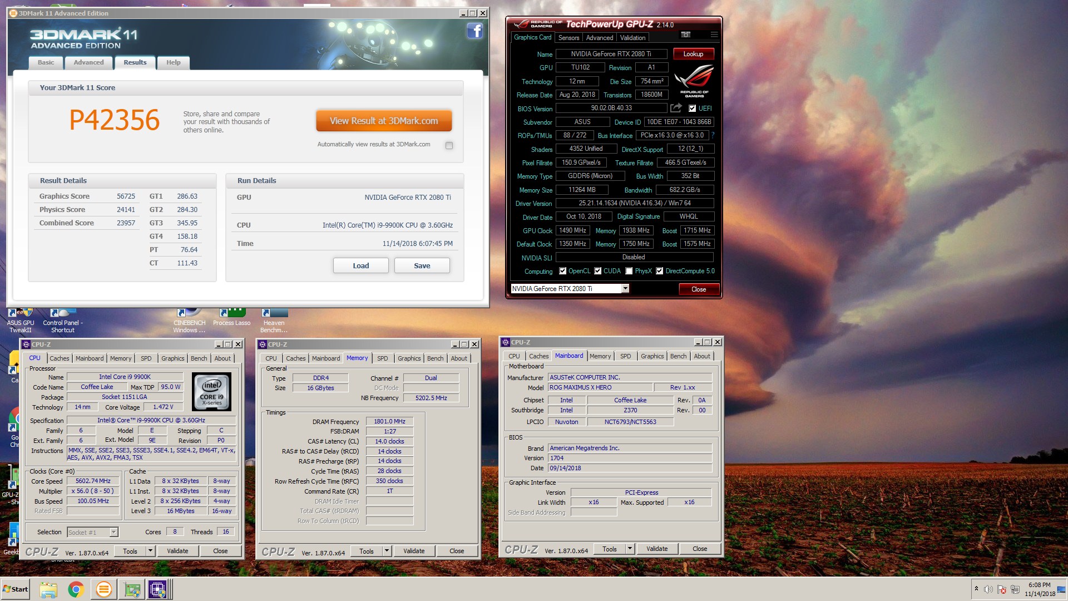Viewport: 1068px width, 601px height.
Task: Open Windows Explorer from the taskbar
Action: 48,589
